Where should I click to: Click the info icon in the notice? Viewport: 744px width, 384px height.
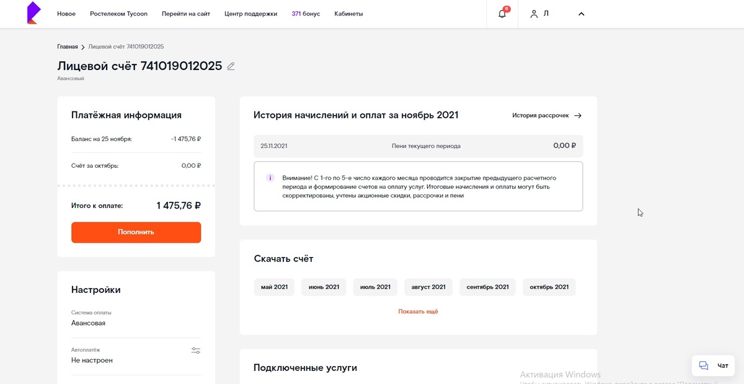[x=270, y=178]
